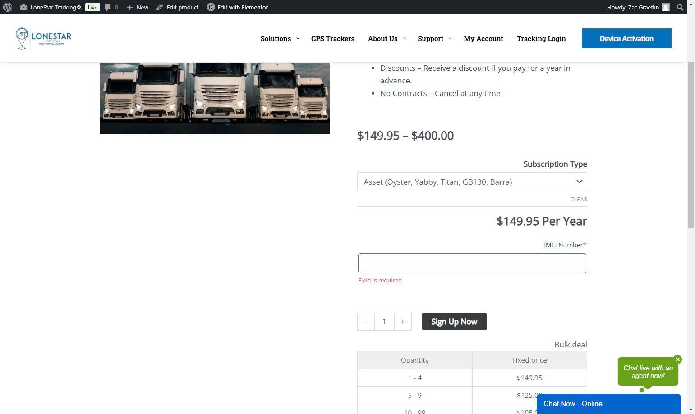Open the WordPress logo menu
The width and height of the screenshot is (695, 414).
[x=7, y=7]
